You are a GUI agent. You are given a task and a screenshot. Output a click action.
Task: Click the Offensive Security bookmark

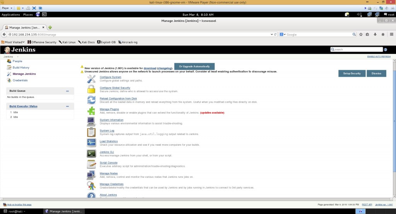(42, 42)
